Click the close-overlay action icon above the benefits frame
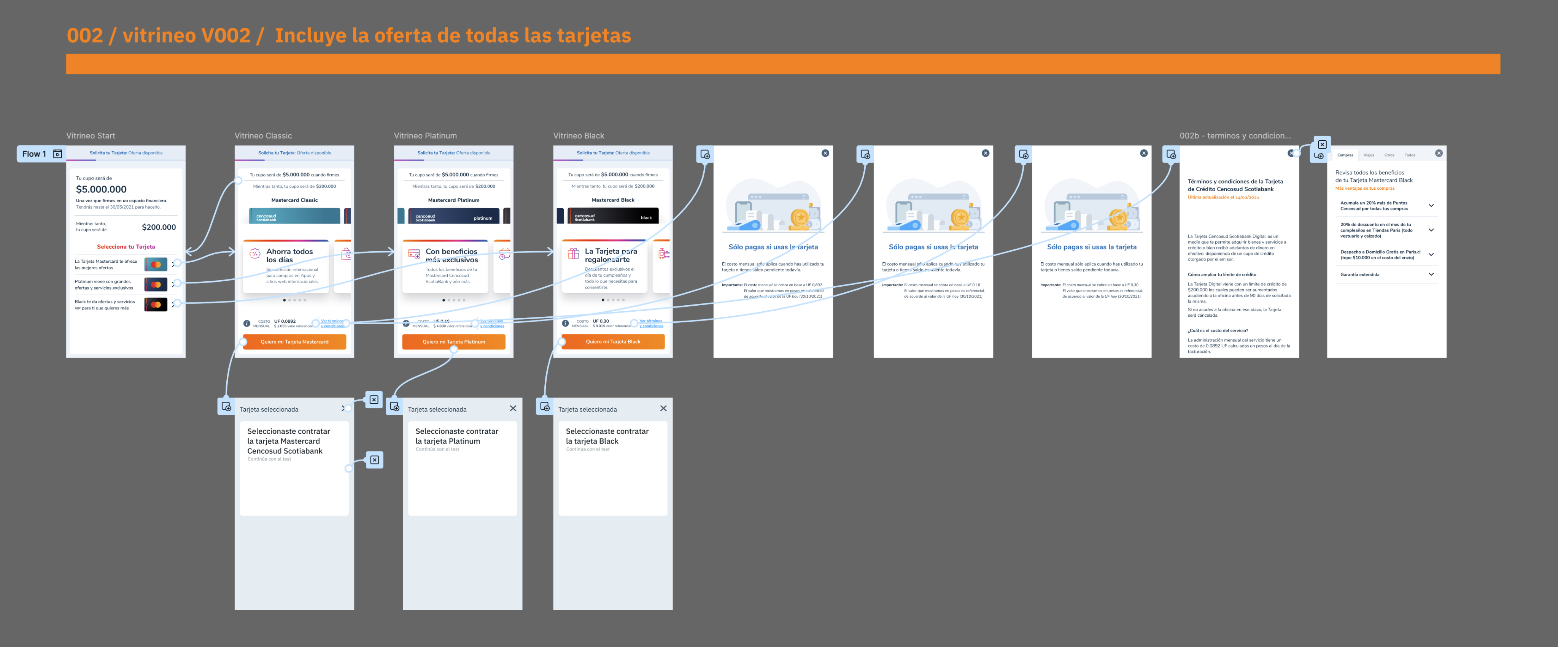 pos(1322,144)
